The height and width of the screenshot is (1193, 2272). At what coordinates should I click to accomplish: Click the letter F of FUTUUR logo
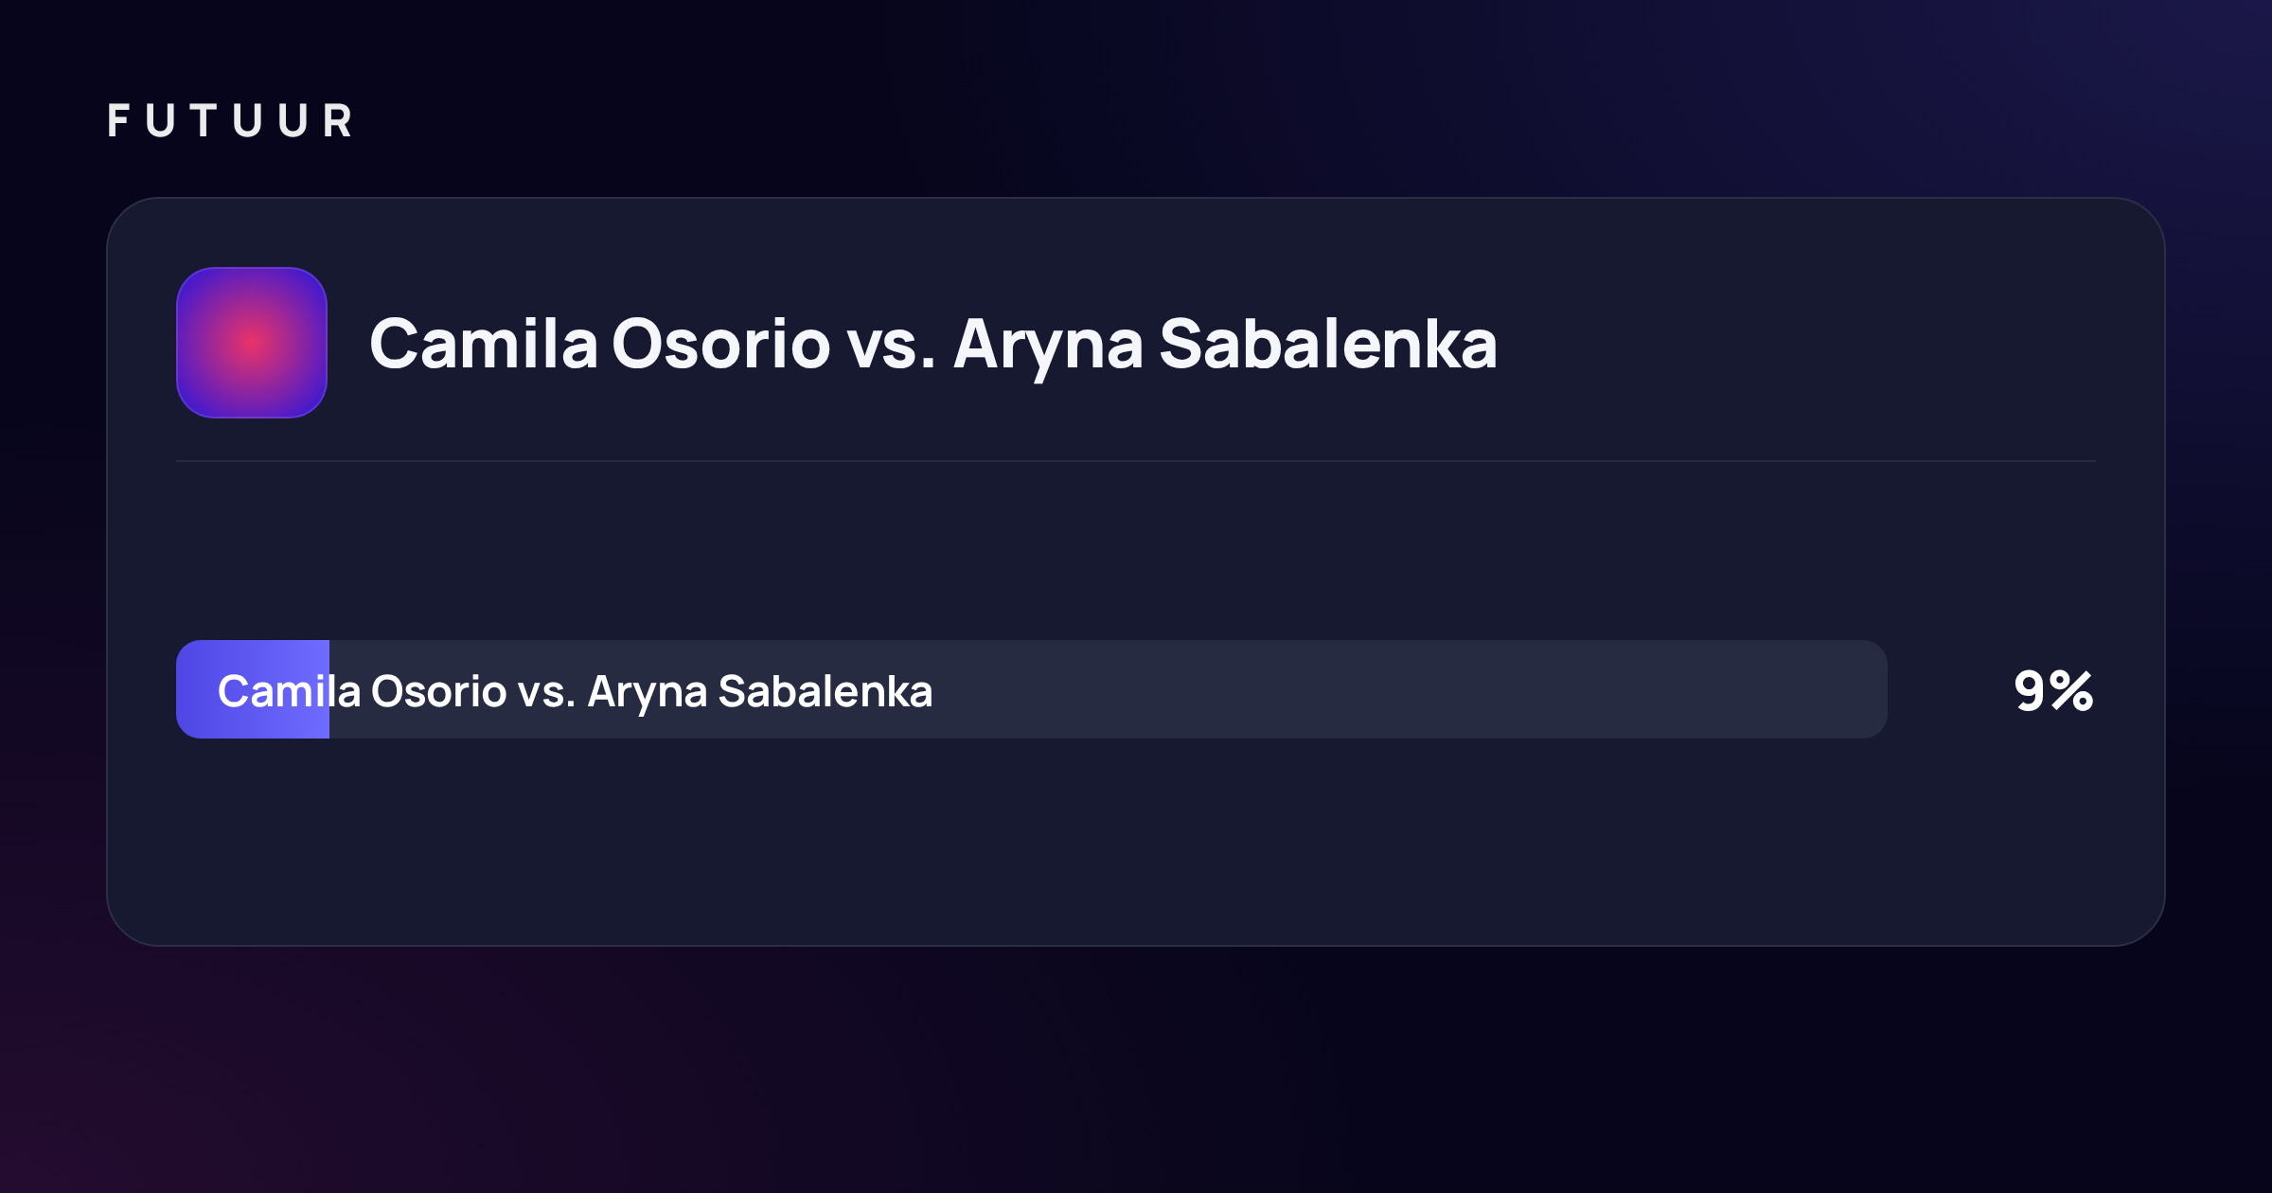coord(118,121)
